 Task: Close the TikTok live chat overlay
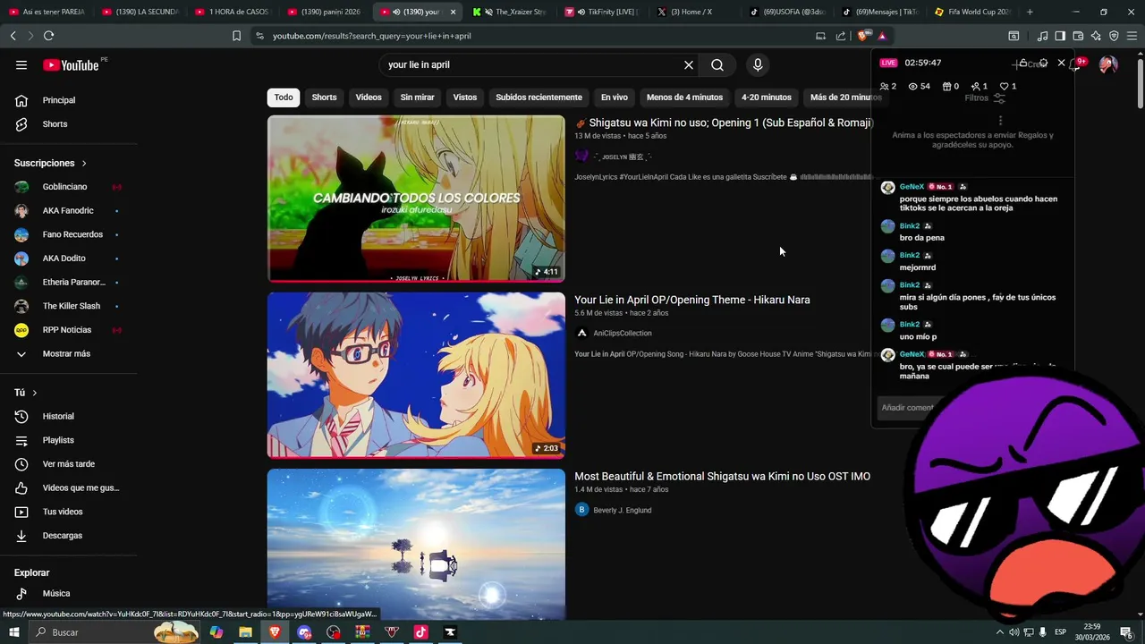point(1061,63)
